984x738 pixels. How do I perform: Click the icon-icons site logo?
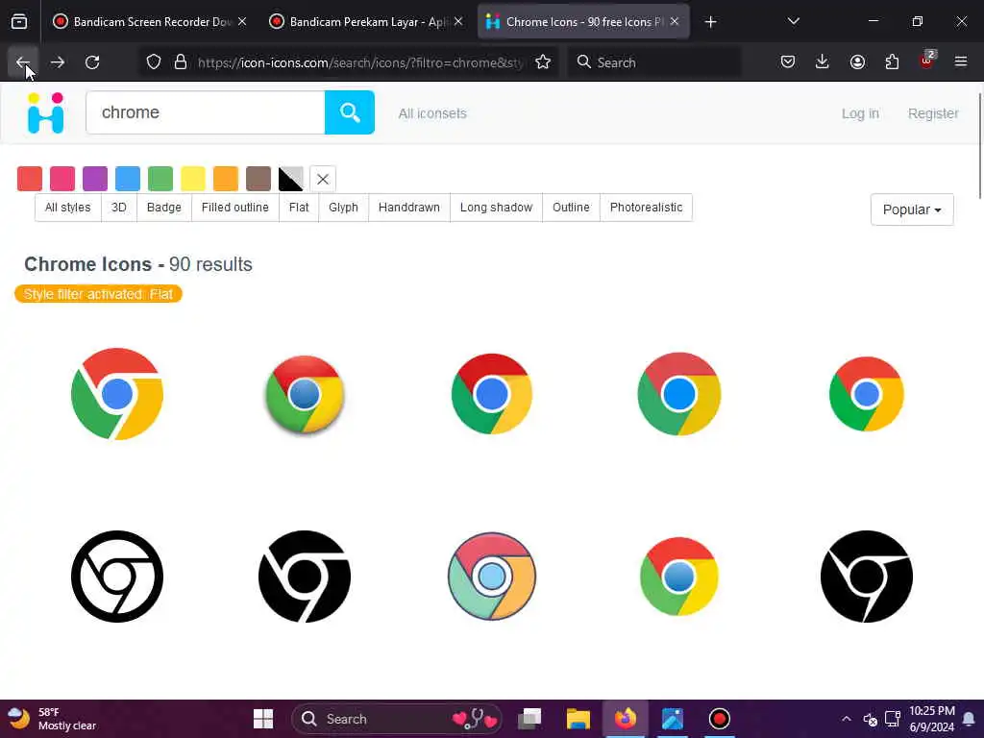[46, 113]
